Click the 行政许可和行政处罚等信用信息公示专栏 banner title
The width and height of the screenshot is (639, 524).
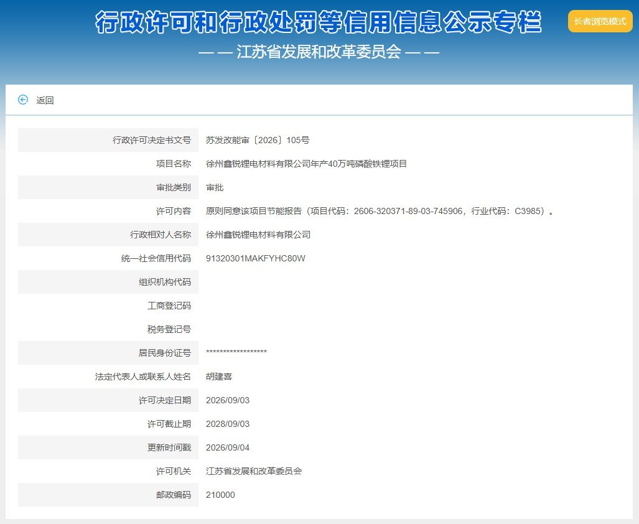(319, 22)
